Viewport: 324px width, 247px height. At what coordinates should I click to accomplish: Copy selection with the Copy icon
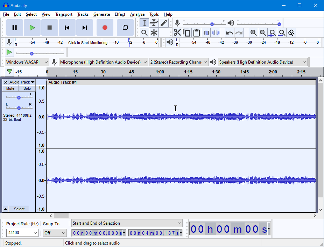(x=187, y=33)
